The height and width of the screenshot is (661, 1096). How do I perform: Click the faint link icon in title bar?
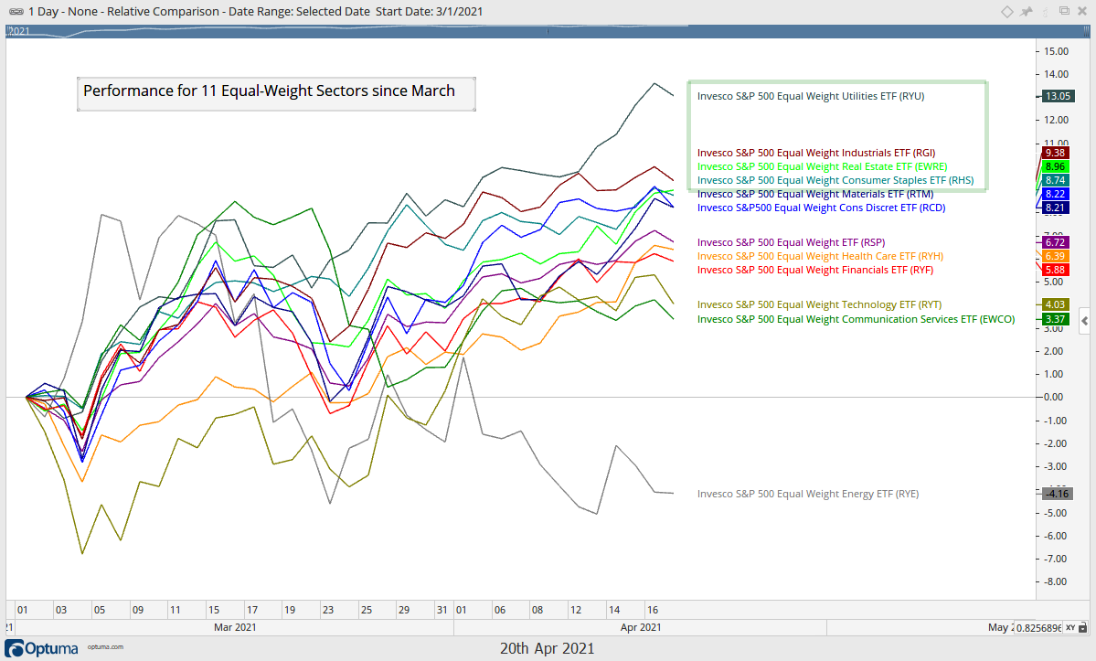pos(1046,11)
